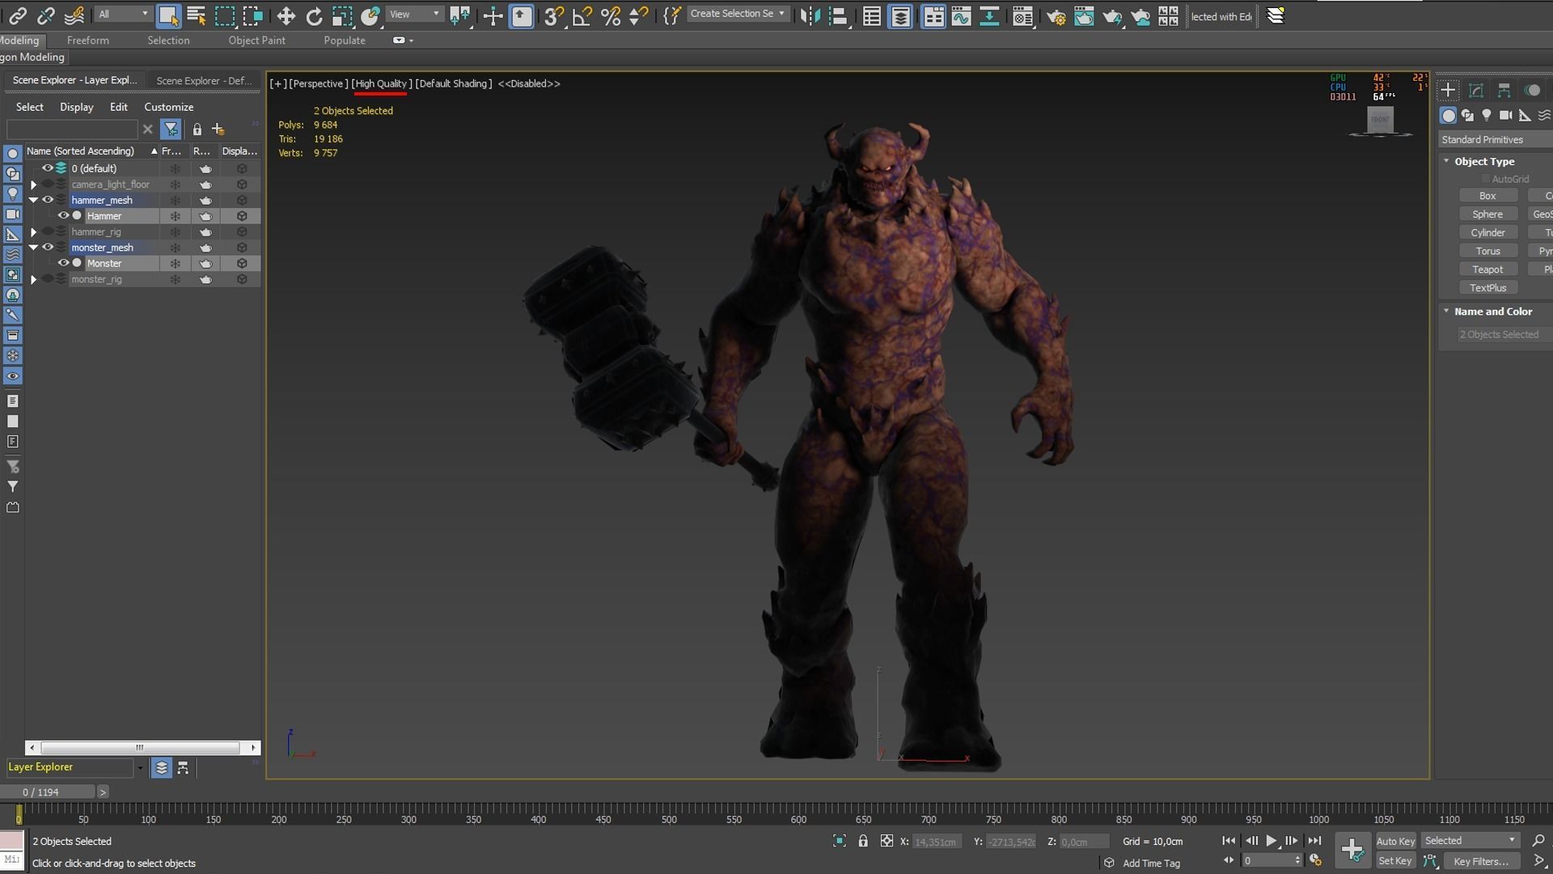Click the Play Animation button
The image size is (1553, 874).
1271,841
